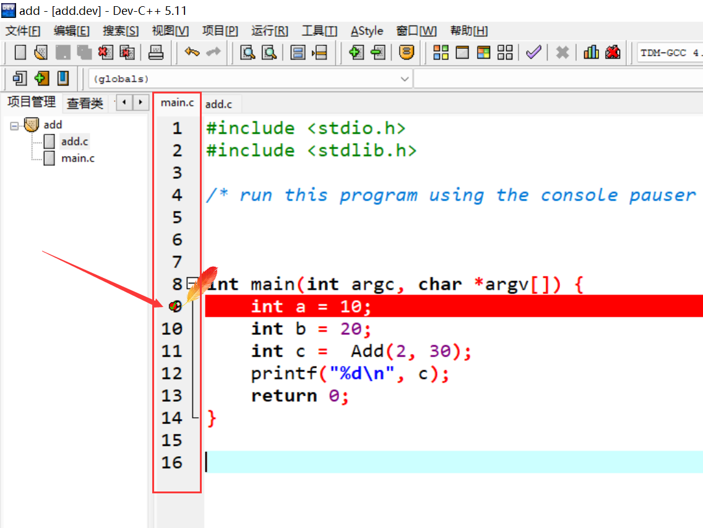This screenshot has width=703, height=528.
Task: Open the 视图[V] menu
Action: point(170,31)
